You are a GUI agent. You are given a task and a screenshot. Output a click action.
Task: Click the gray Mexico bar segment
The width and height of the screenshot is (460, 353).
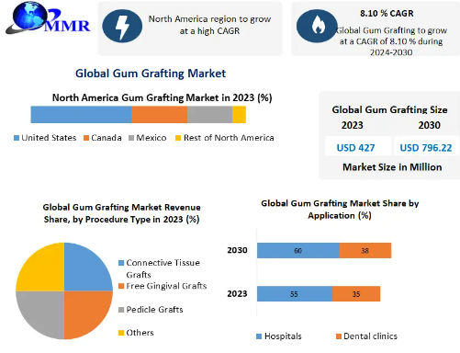tap(209, 115)
